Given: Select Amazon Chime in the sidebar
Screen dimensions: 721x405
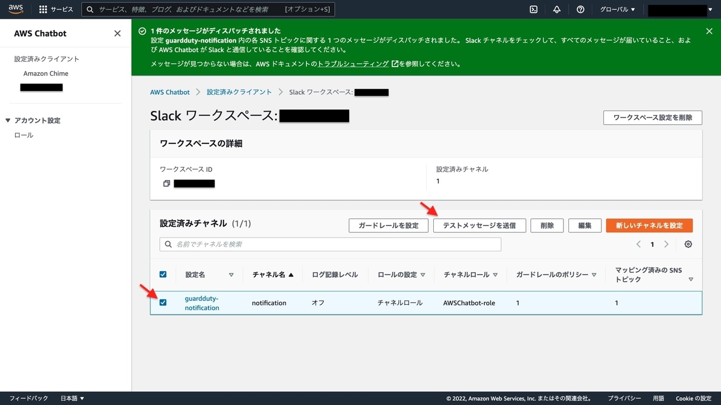Looking at the screenshot, I should [x=46, y=73].
